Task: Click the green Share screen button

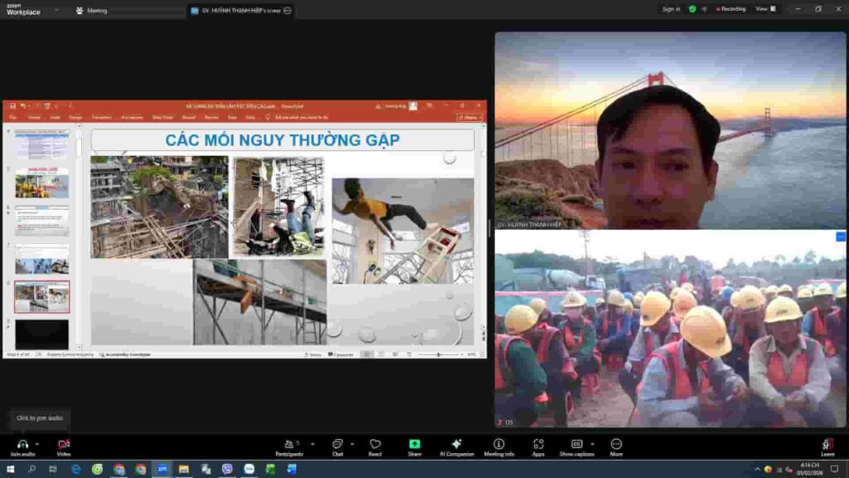Action: click(415, 445)
